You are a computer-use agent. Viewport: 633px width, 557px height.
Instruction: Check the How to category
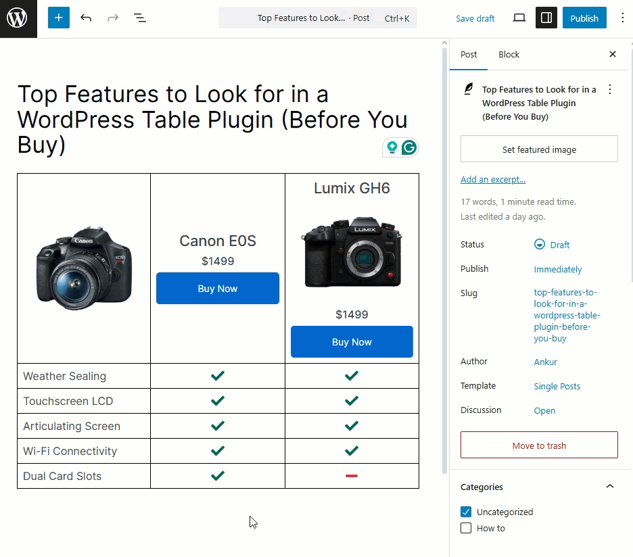coord(466,528)
